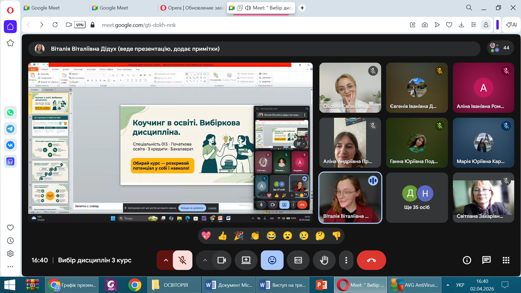Unmute your microphone in Meet
Image resolution: width=521 pixels, height=293 pixels.
[183, 260]
